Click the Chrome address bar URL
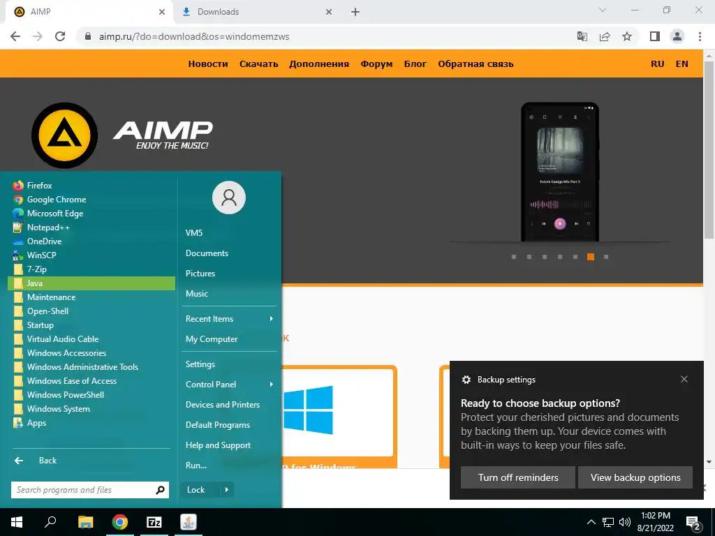Image resolution: width=715 pixels, height=536 pixels. point(194,36)
